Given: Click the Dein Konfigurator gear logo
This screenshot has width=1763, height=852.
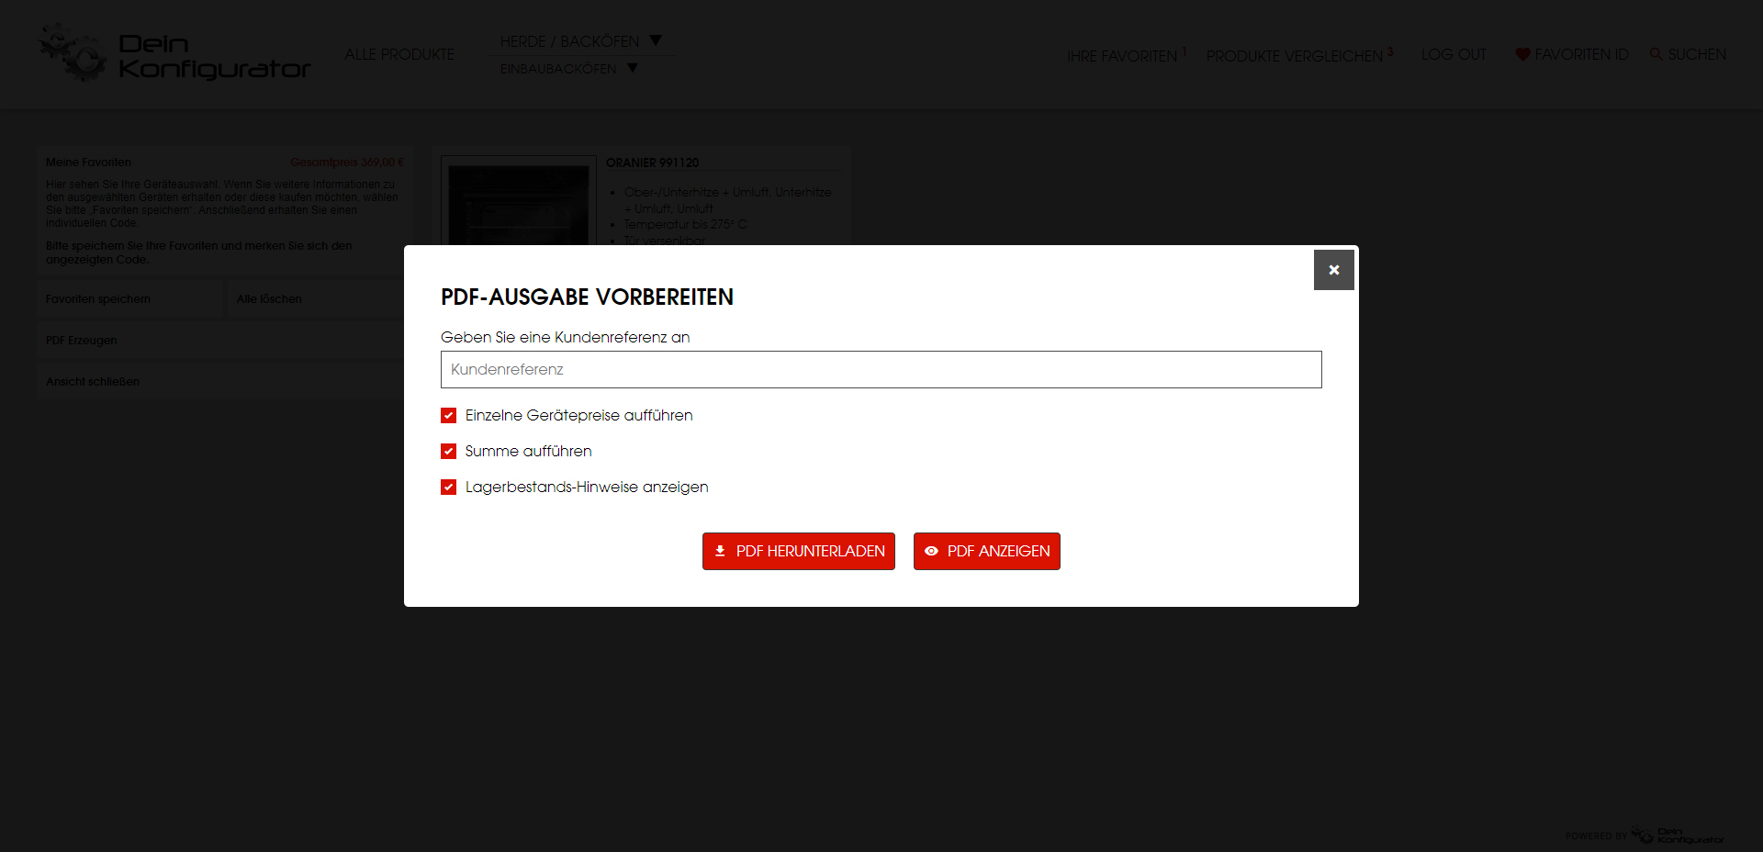Looking at the screenshot, I should (x=73, y=53).
